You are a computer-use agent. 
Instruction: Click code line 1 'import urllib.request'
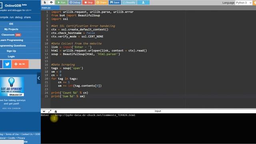coord(92,12)
